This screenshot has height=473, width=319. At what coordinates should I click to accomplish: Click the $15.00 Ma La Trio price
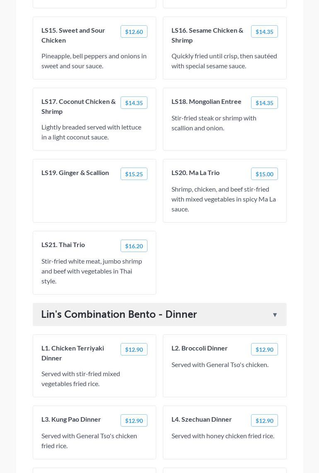point(264,174)
